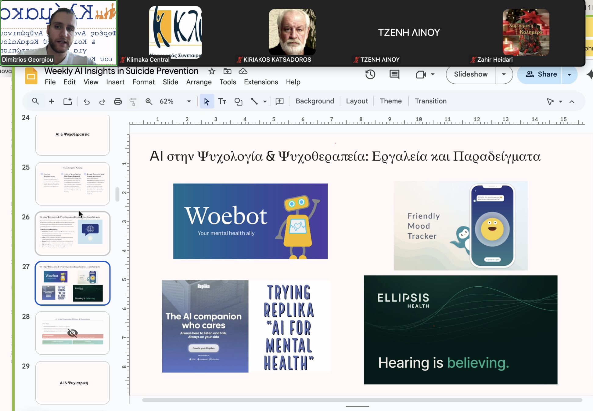Select the Ellipsis Health image
593x411 pixels.
(x=461, y=330)
